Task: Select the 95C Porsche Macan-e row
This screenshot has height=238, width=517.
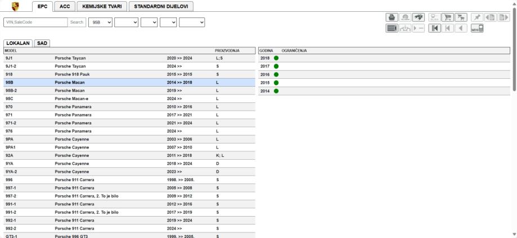Action: pyautogui.click(x=129, y=98)
